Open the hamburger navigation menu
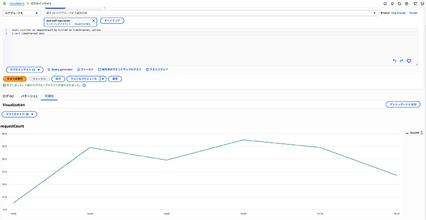Viewport: 426px width, 220px height. click(x=4, y=4)
